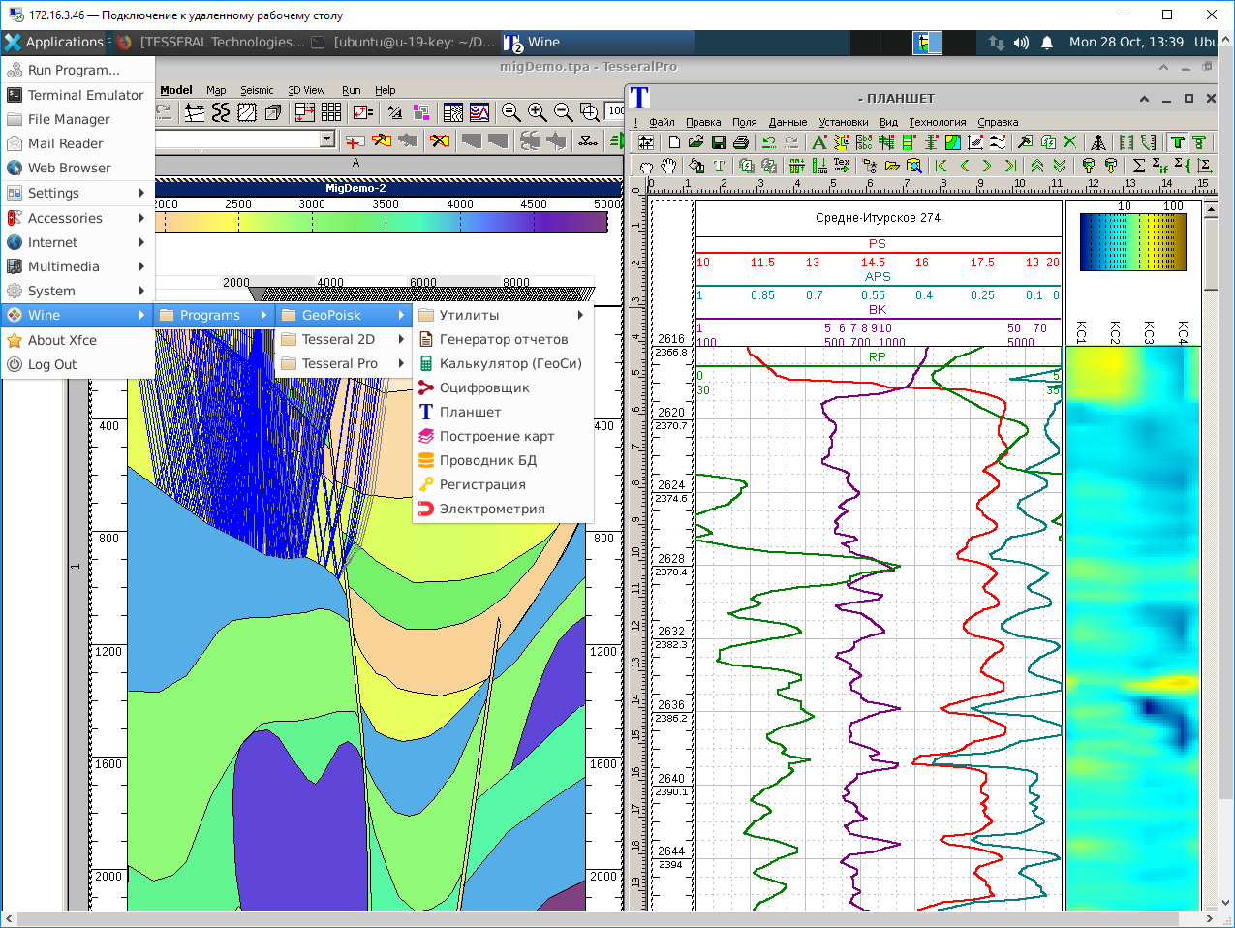Click the green double chevron up icon
Viewport: 1235px width, 928px height.
point(1036,166)
